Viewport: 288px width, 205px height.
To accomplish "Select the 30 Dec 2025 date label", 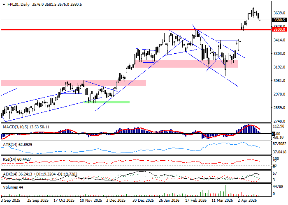I will point(142,201).
